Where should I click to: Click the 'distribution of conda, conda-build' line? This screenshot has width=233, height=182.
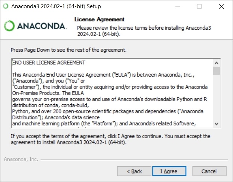pos(50,105)
